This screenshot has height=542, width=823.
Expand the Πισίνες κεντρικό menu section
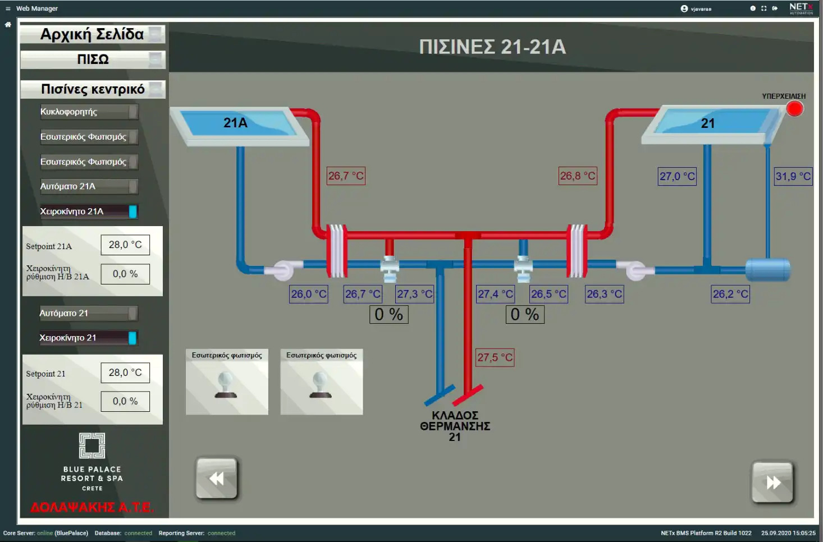(x=93, y=89)
